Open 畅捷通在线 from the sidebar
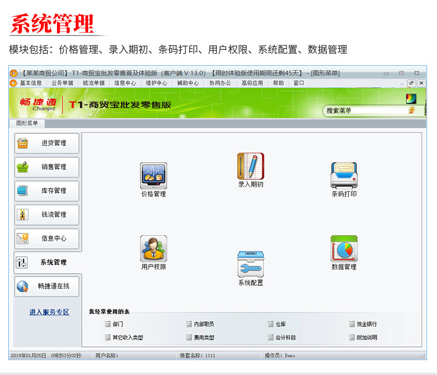This screenshot has height=375, width=437. pyautogui.click(x=47, y=286)
